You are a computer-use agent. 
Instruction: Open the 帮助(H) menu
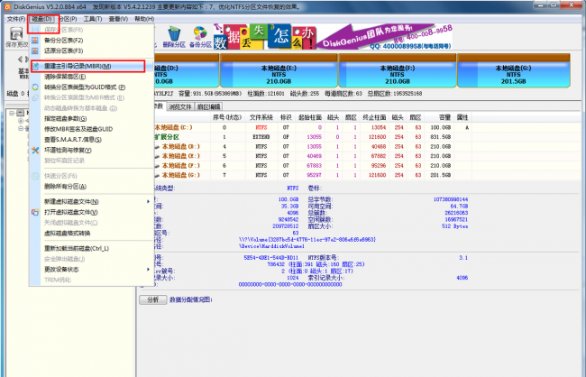(144, 19)
